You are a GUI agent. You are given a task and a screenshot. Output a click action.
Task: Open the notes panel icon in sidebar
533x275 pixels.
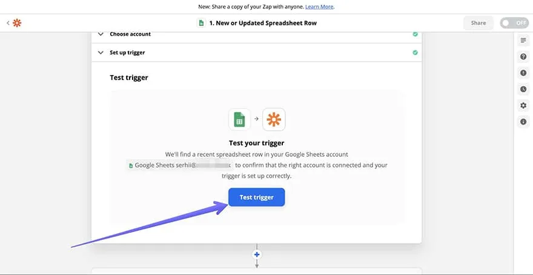click(523, 41)
